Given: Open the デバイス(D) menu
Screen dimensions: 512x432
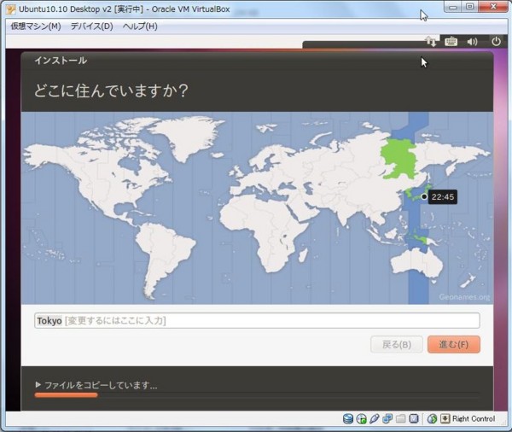Looking at the screenshot, I should pos(92,26).
